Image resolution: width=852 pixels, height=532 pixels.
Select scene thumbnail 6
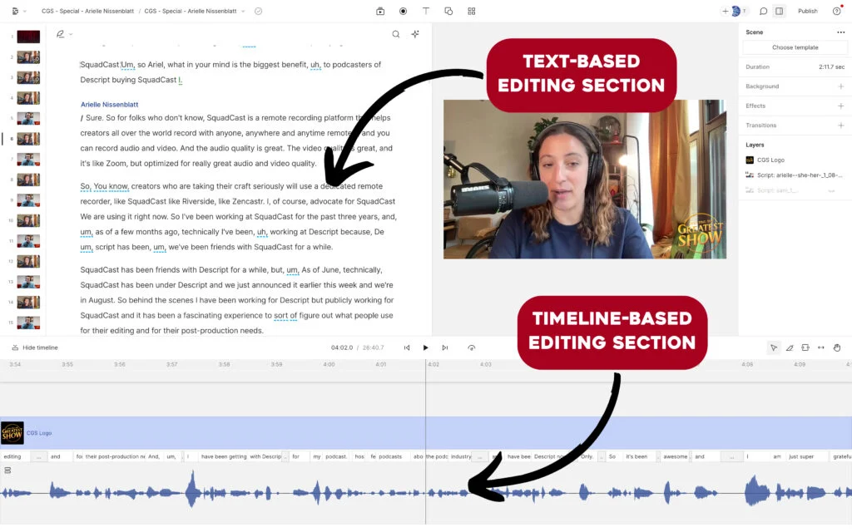point(28,139)
